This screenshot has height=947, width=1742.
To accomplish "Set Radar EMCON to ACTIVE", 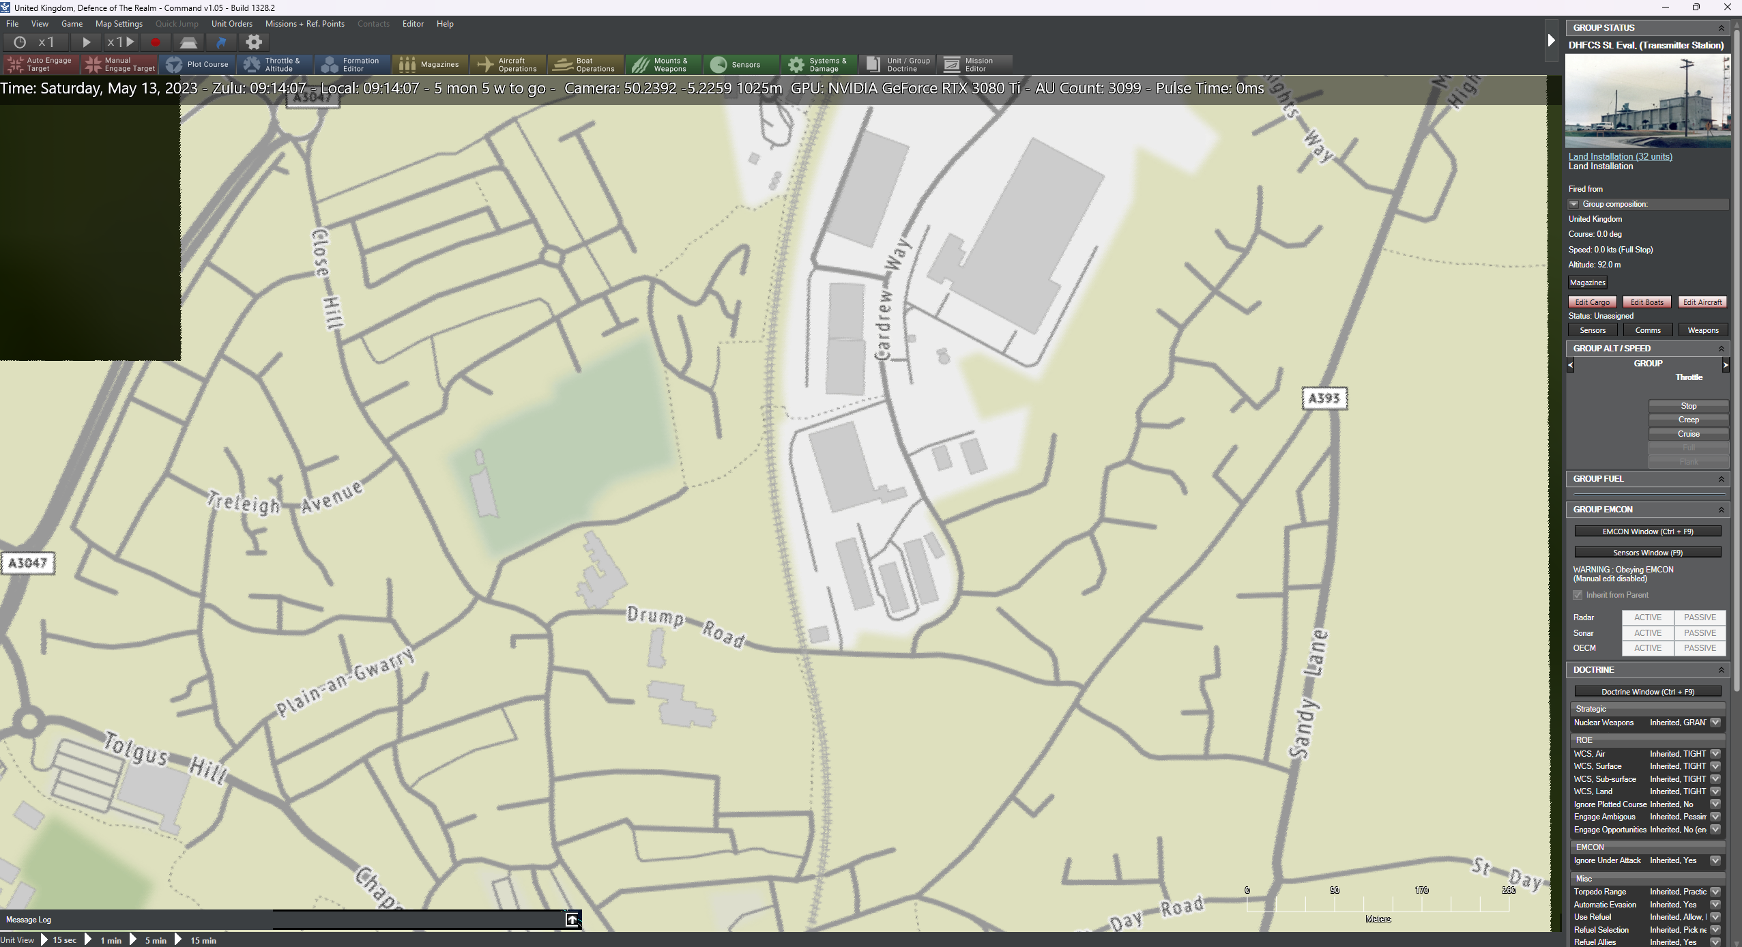I will (x=1647, y=617).
